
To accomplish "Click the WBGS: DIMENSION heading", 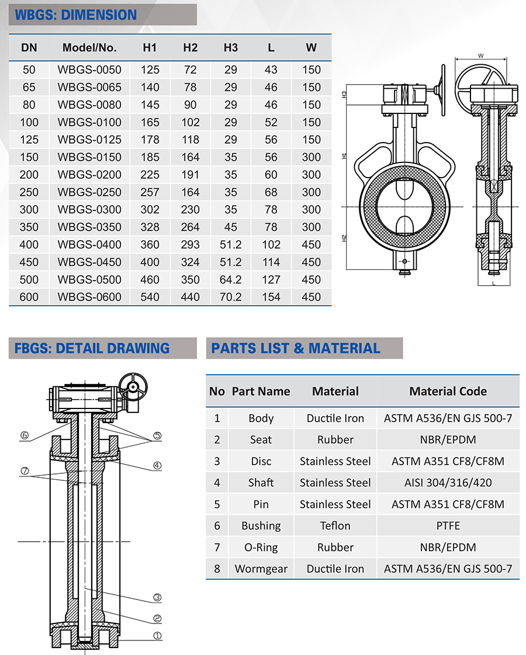I will click(x=75, y=15).
